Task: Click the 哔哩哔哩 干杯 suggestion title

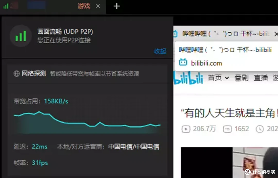Action: coord(225,50)
